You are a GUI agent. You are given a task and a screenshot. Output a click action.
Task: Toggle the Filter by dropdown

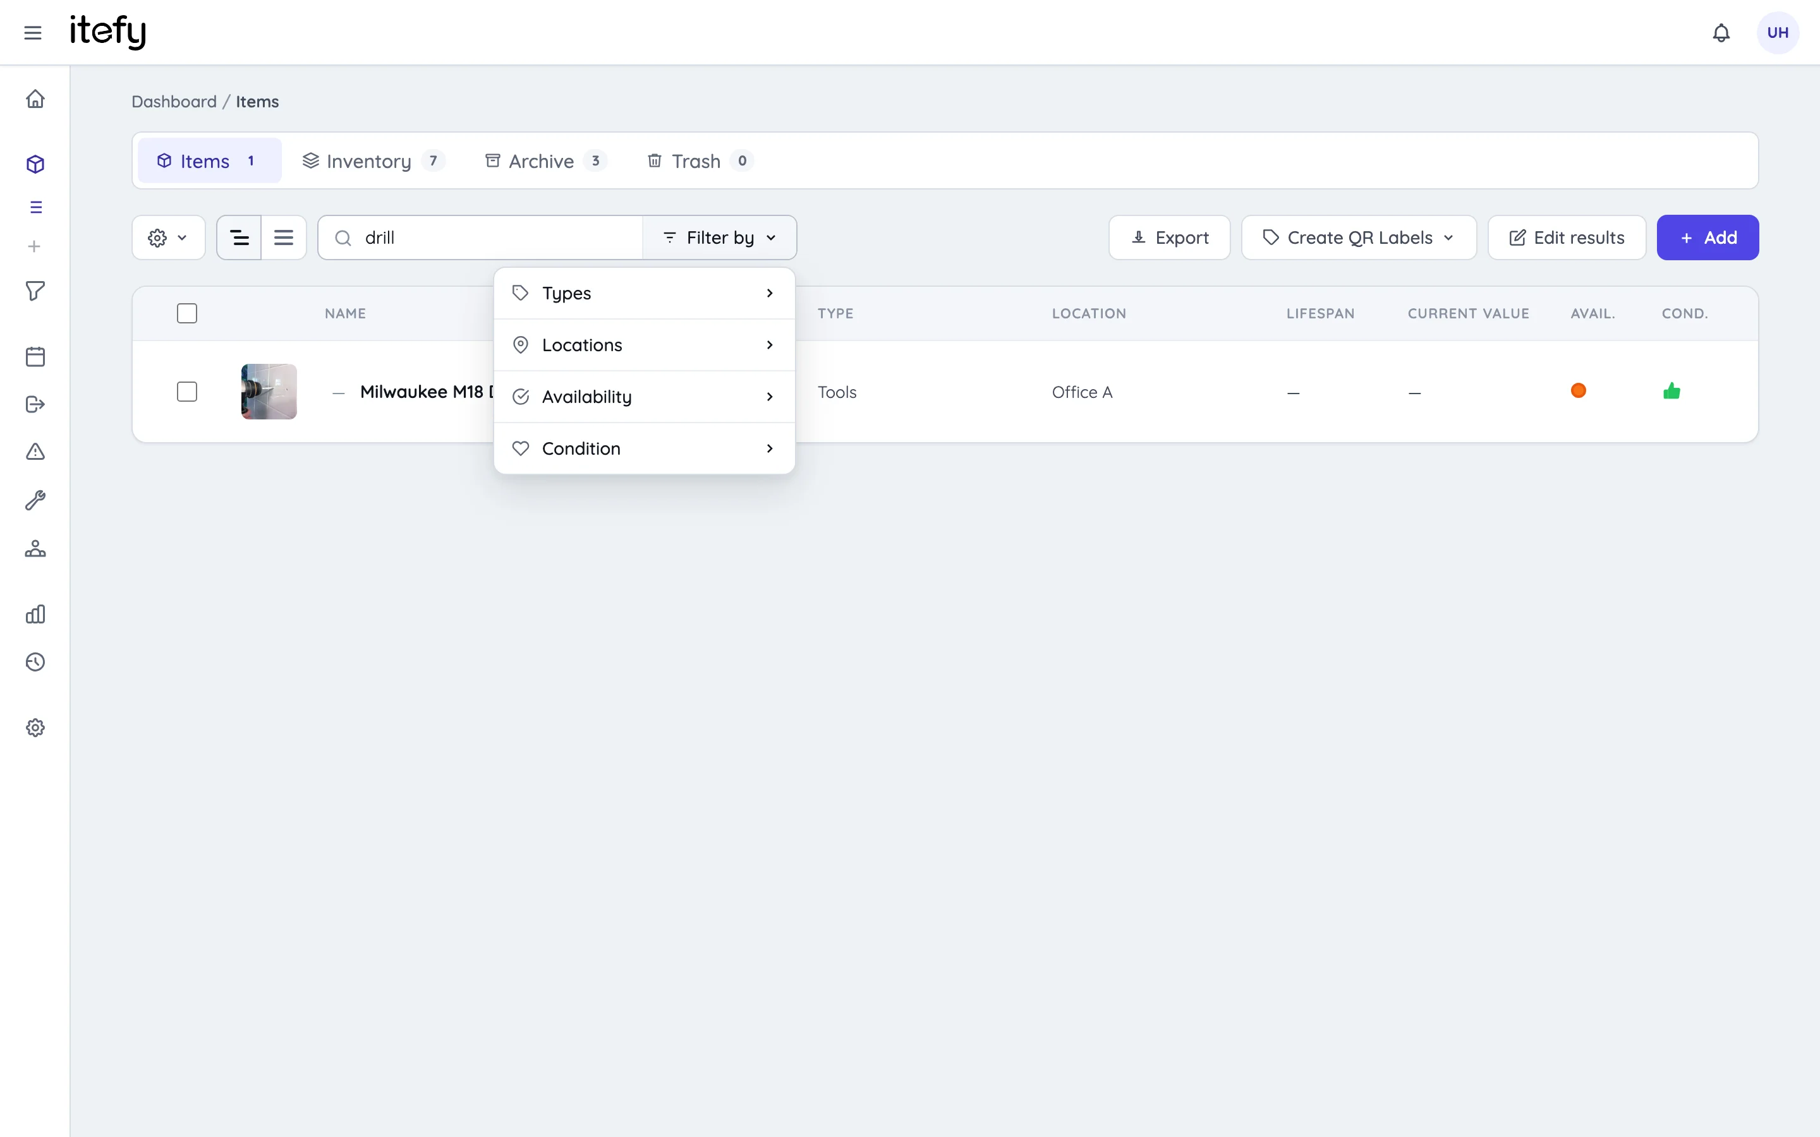coord(719,238)
